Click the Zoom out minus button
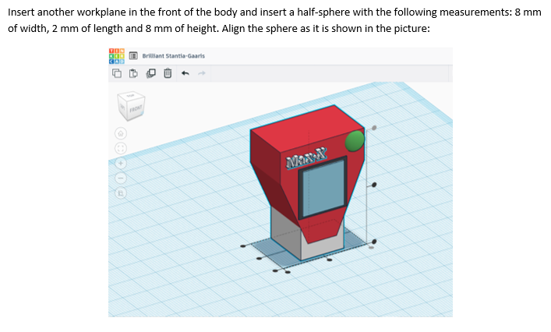The width and height of the screenshot is (551, 332). 121,178
